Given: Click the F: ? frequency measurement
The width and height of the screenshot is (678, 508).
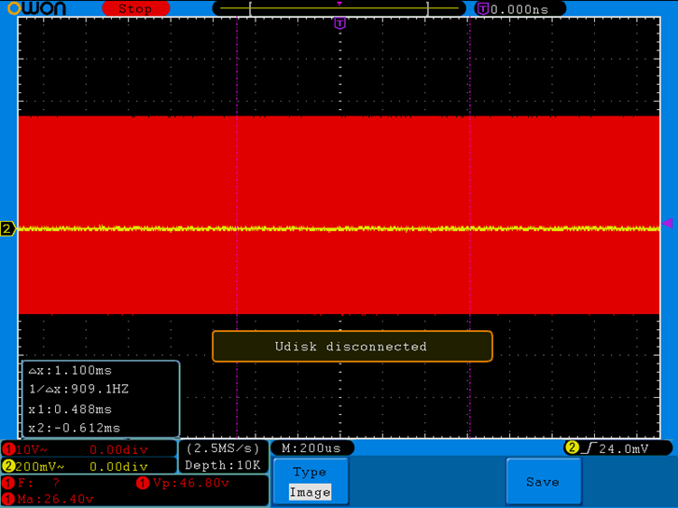Looking at the screenshot, I should point(38,483).
